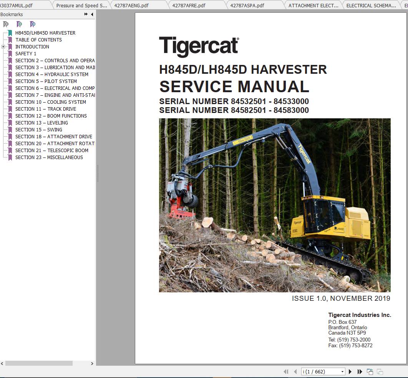The width and height of the screenshot is (408, 378).
Task: Go back one page using the previous arrow
Action: 295,371
